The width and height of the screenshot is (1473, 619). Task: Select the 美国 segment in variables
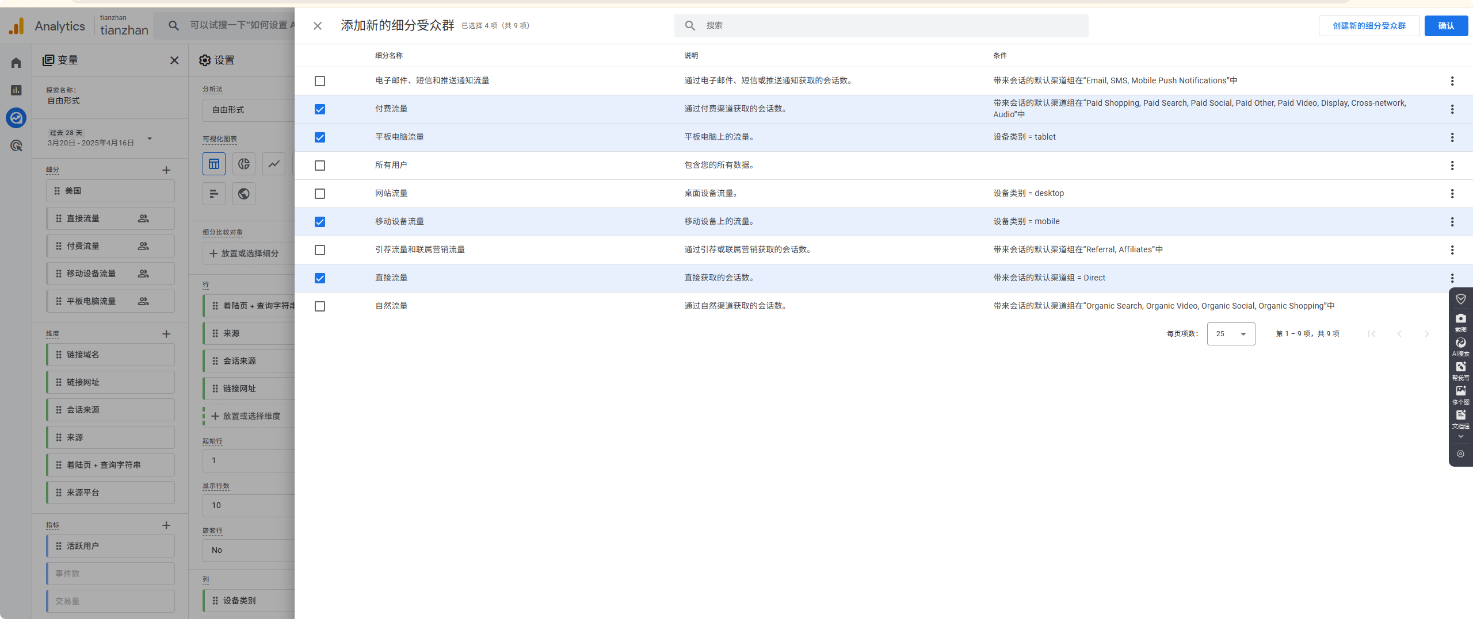click(x=110, y=191)
